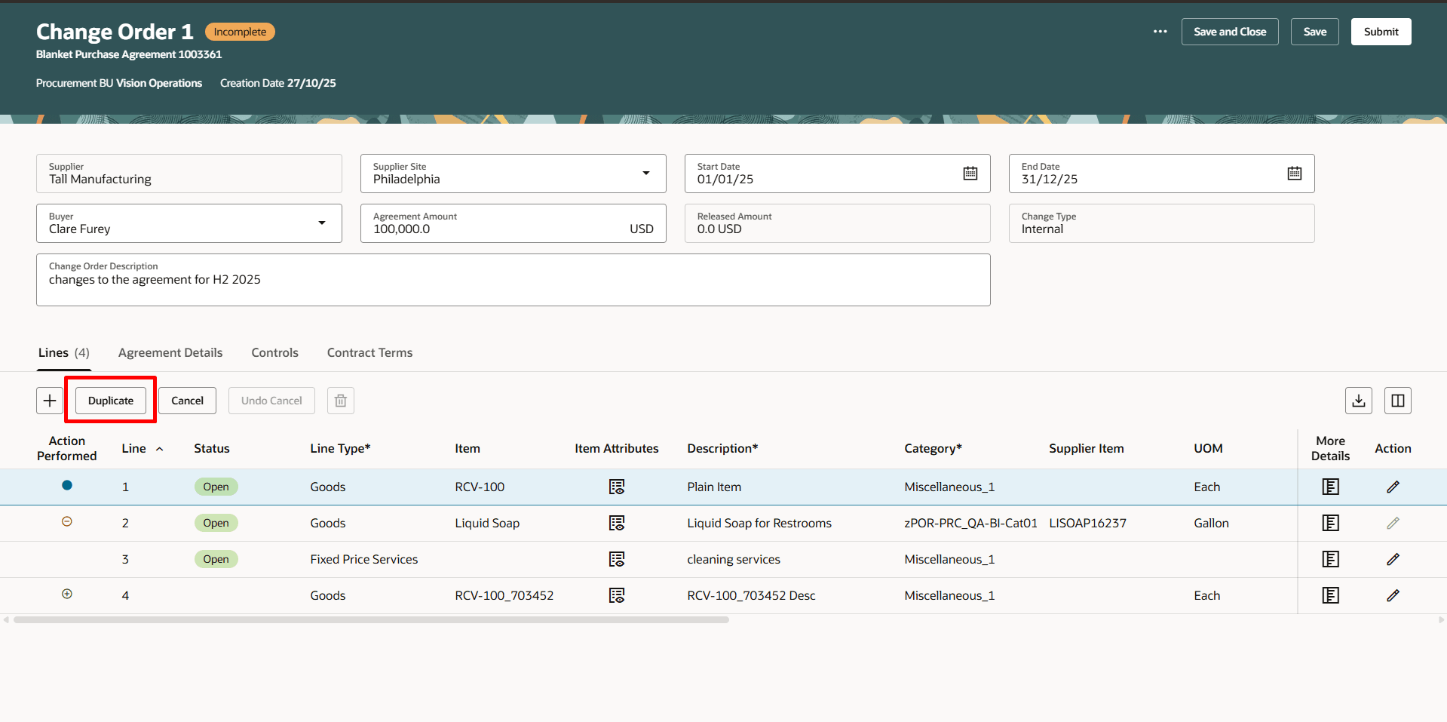Switch to the Contract Terms tab

tap(369, 352)
